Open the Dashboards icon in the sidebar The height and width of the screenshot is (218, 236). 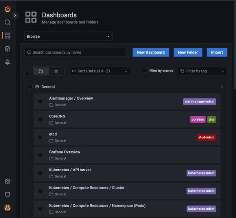(7, 36)
